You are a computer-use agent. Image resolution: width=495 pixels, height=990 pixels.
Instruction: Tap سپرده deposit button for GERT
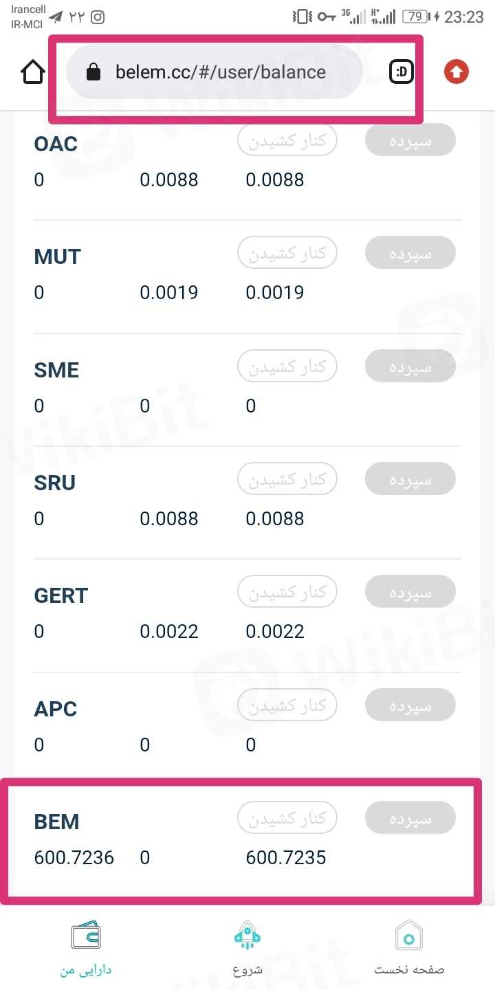[x=410, y=591]
